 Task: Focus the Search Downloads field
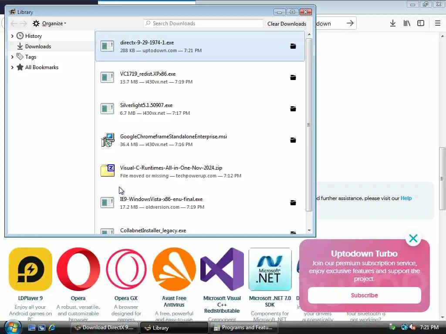(203, 23)
